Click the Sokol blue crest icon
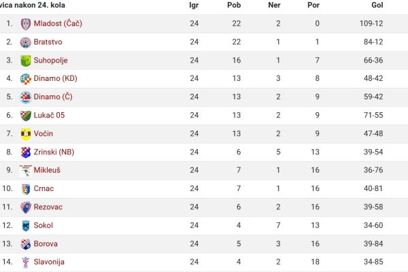 pos(26,226)
